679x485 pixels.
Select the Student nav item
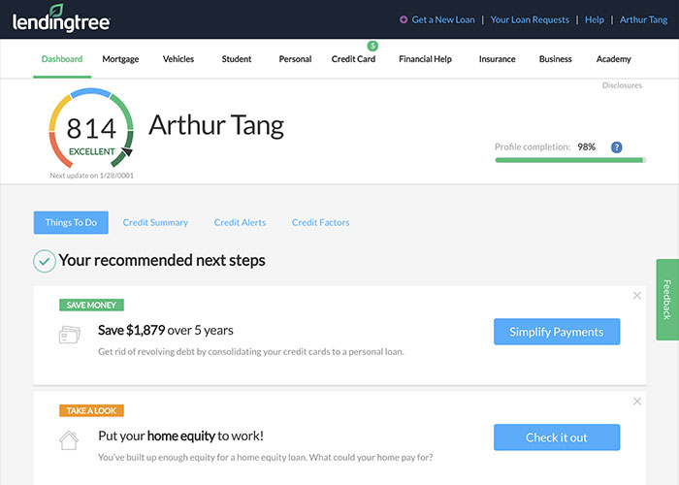pos(237,59)
